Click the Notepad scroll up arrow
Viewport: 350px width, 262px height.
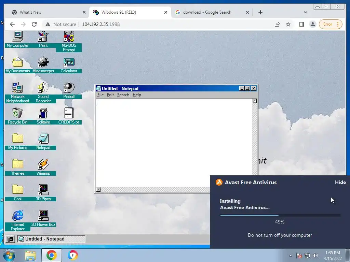(x=254, y=101)
